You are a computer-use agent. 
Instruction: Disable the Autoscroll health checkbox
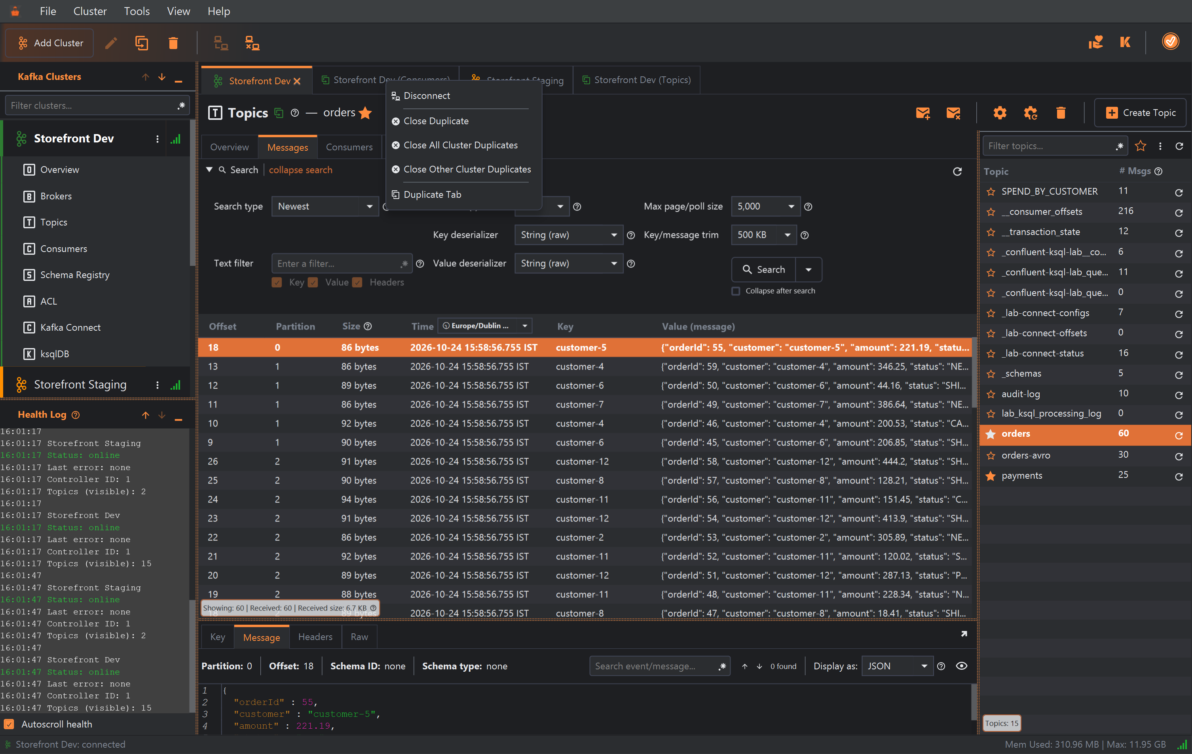point(9,724)
